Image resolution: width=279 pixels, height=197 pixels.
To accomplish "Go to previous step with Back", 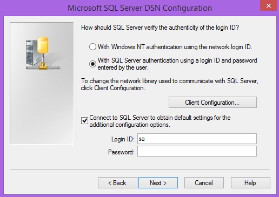I will pos(117,183).
